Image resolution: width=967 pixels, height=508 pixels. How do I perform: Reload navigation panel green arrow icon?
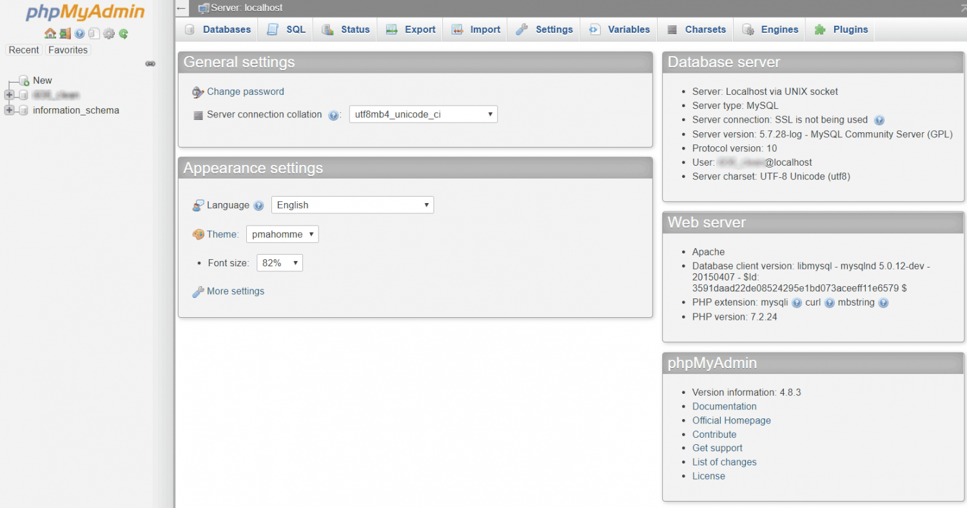124,34
